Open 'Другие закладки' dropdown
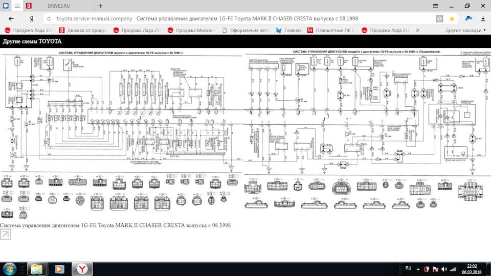The width and height of the screenshot is (491, 276). click(465, 30)
